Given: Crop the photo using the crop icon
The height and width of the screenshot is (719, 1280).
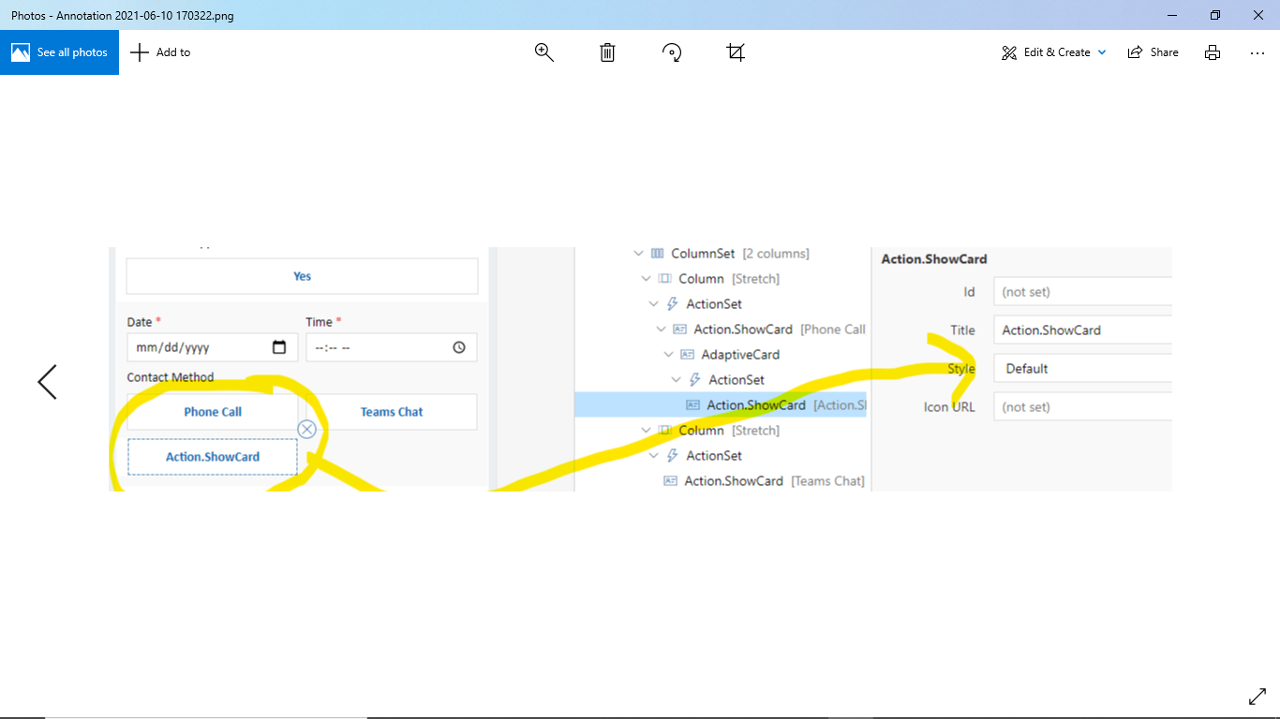Looking at the screenshot, I should (x=735, y=52).
